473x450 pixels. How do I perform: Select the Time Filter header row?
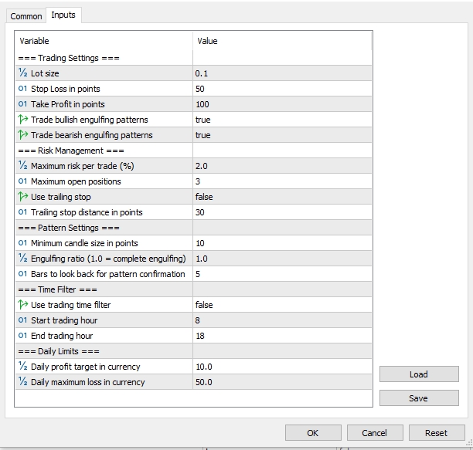click(x=193, y=289)
